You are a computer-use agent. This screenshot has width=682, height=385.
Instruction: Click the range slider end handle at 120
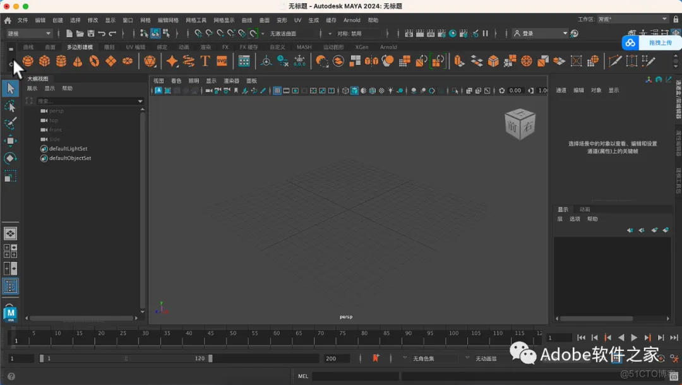click(210, 358)
